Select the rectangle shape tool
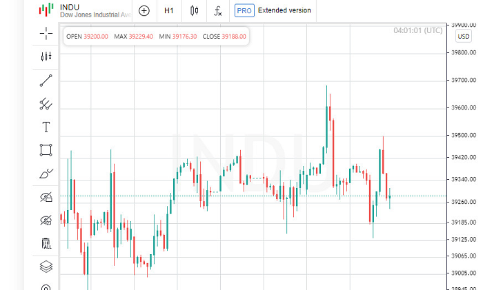This screenshot has width=483, height=290. (x=46, y=150)
